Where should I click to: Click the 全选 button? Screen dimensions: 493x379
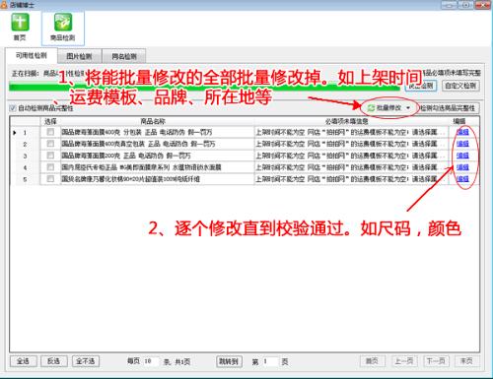pos(23,361)
